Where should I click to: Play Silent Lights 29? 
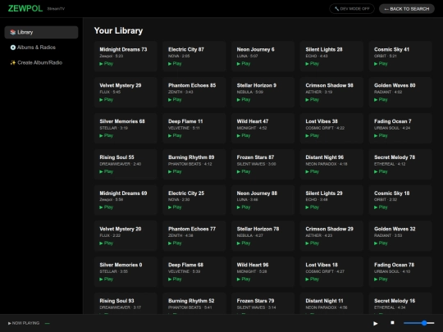pyautogui.click(x=313, y=207)
